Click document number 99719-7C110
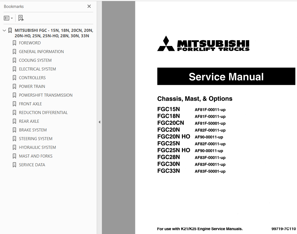 tap(284, 229)
